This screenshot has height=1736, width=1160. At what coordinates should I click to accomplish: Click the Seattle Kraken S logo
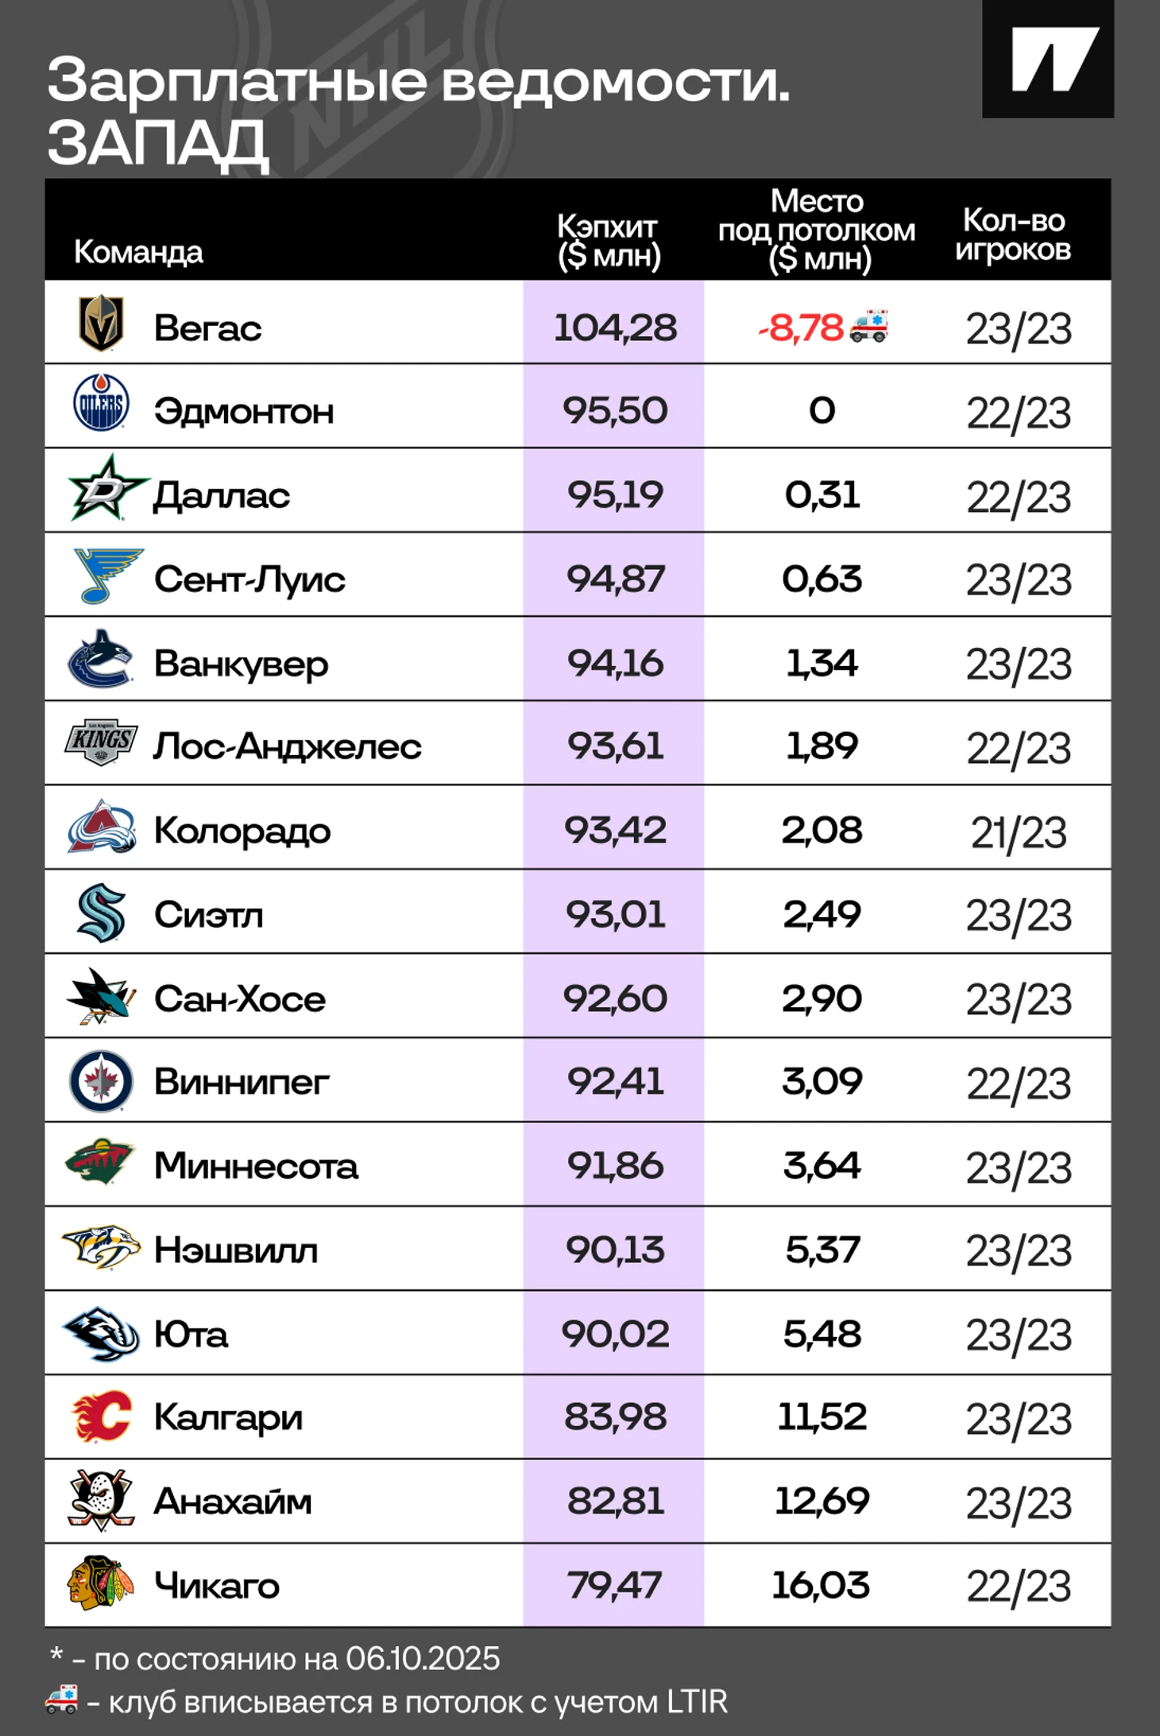pyautogui.click(x=102, y=913)
